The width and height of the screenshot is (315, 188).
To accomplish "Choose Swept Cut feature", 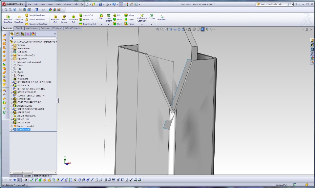I will point(86,15).
